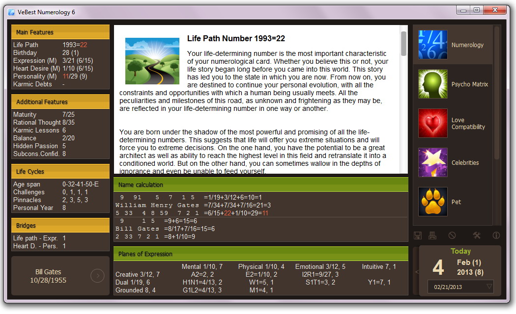Select the Rational Thought 8/35 row

point(60,122)
